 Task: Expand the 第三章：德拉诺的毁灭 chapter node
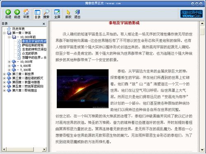(4, 78)
